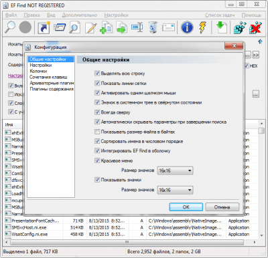This screenshot has width=268, height=258.
Task: Select 'Плагины содержания' in configuration list
Action: [x=51, y=89]
